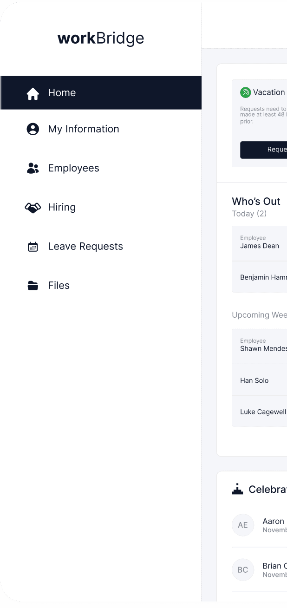Click the AE avatar for Aaron
The image size is (287, 608).
[243, 525]
